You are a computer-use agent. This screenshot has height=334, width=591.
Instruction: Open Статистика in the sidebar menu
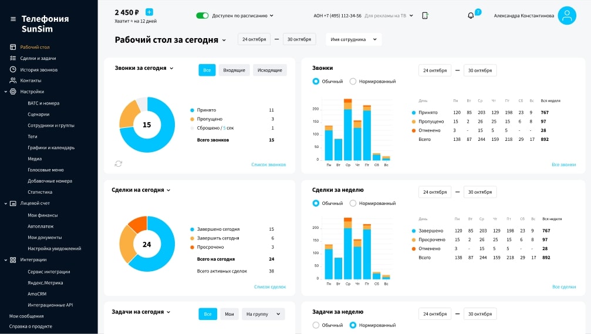pyautogui.click(x=40, y=192)
